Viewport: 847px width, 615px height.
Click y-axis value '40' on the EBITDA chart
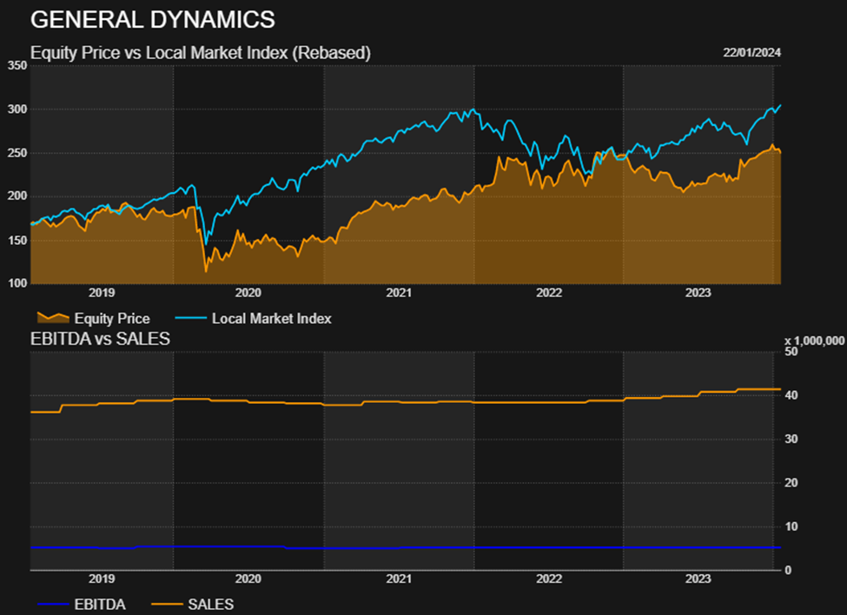point(791,395)
